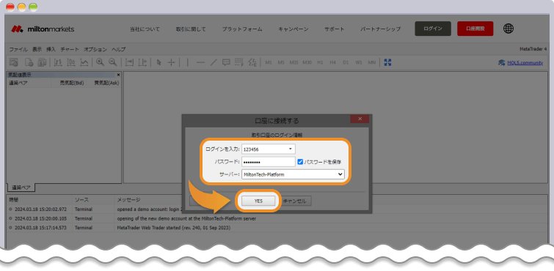Toggle the Chart Shift icon

[142, 62]
